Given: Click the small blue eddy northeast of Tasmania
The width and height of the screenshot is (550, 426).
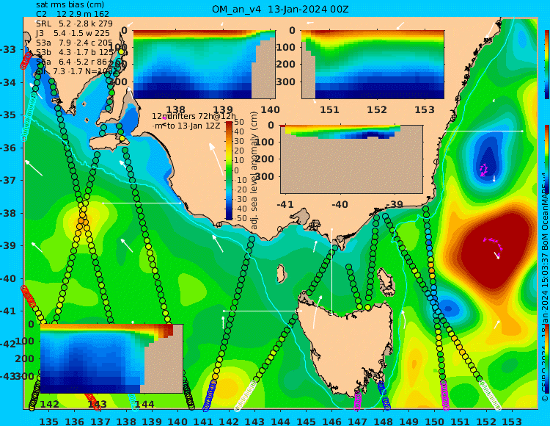Looking at the screenshot, I should point(449,309).
